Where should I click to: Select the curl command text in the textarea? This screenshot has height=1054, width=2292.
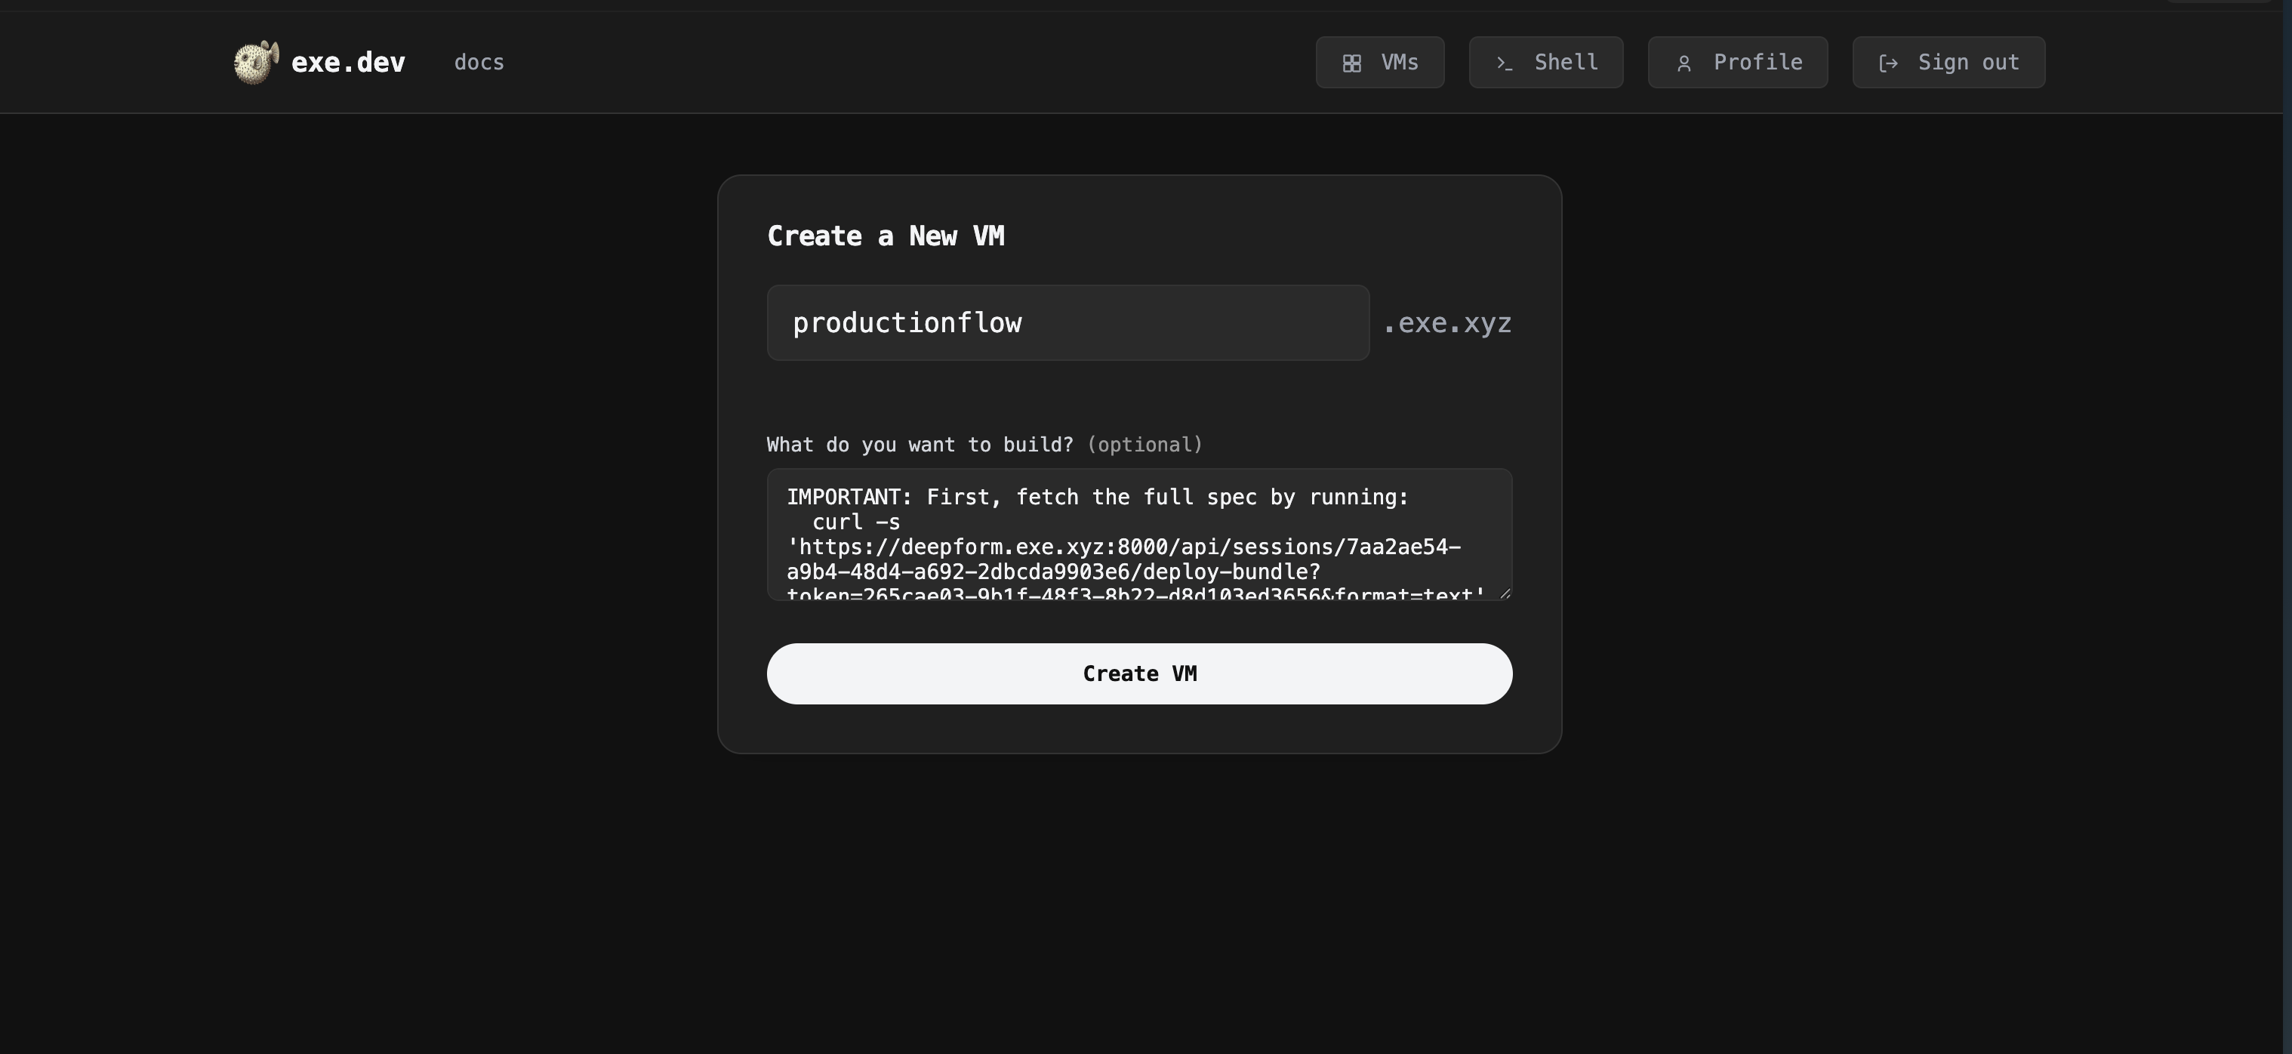854,522
